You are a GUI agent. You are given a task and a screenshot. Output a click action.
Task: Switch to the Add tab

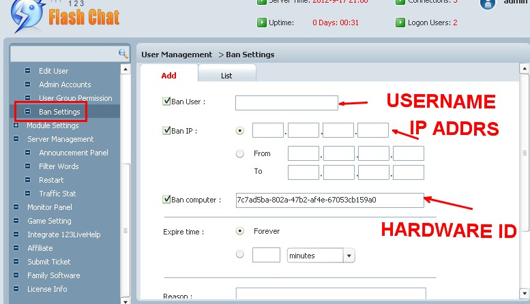click(x=169, y=76)
